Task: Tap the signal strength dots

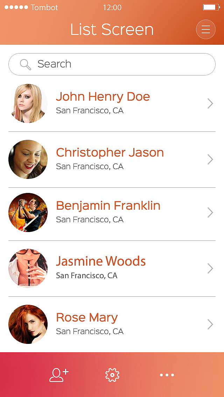Action: click(x=16, y=7)
